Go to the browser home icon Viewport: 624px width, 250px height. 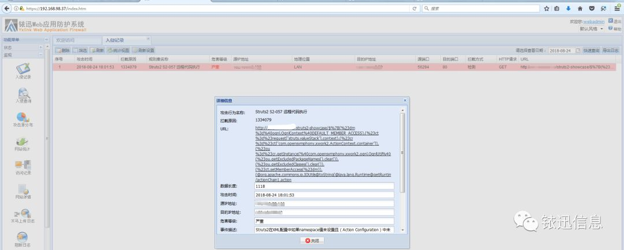point(580,8)
